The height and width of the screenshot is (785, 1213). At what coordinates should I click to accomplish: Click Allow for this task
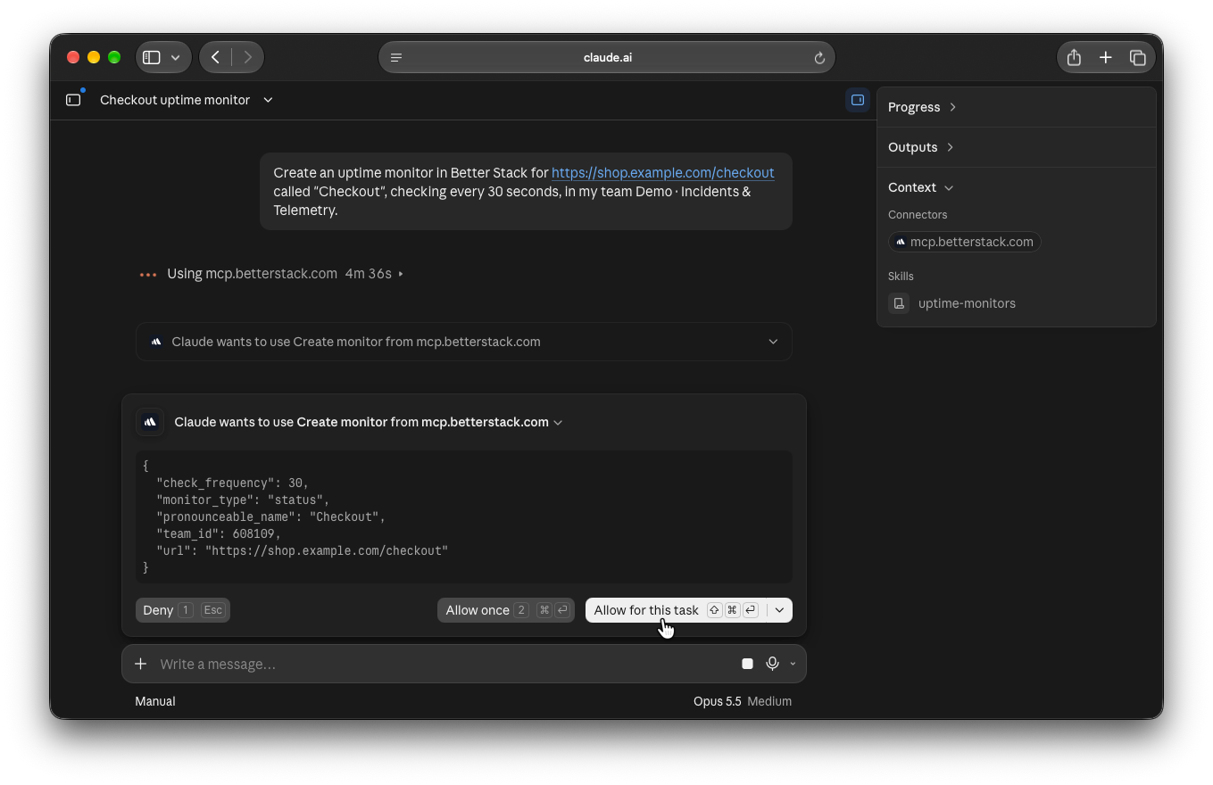[675, 610]
